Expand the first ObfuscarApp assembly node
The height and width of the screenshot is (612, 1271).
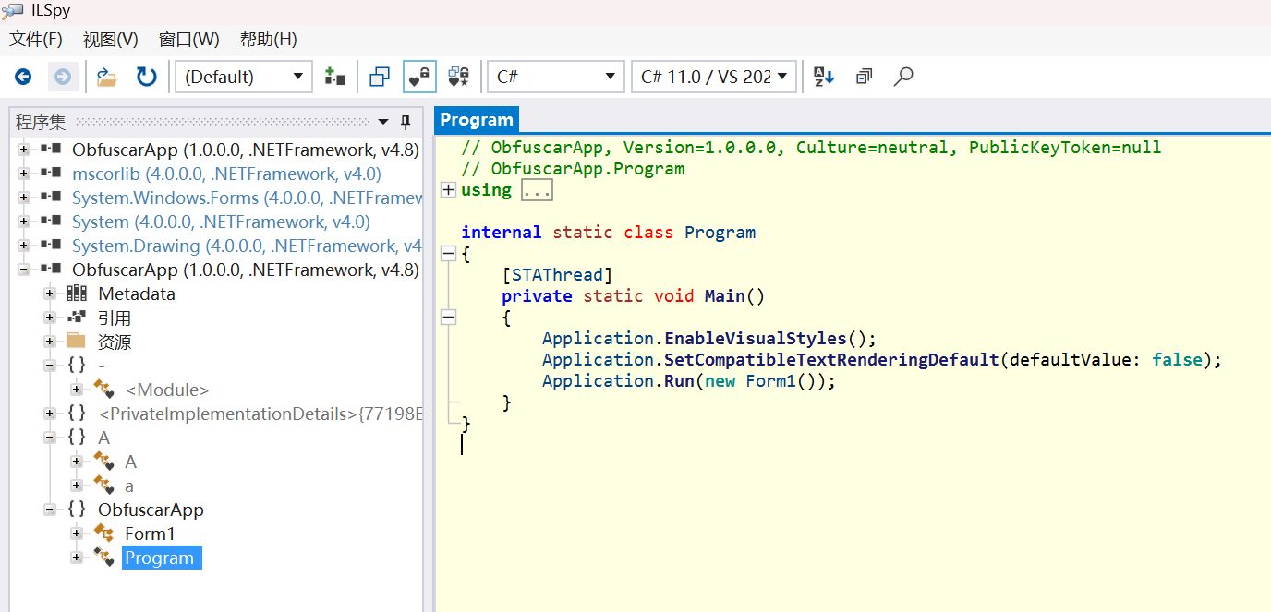click(23, 150)
